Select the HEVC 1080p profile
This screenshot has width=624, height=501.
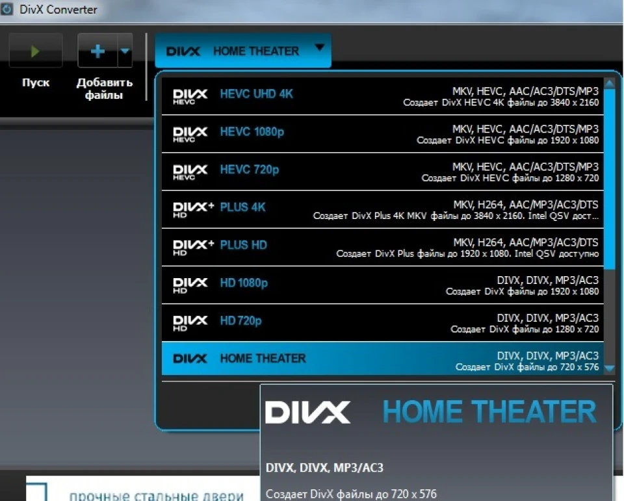pos(382,134)
